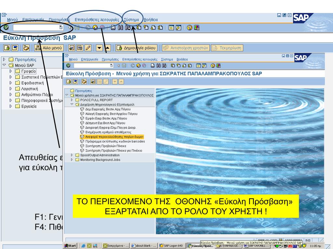The width and height of the screenshot is (333, 249).
Task: Click the Άλλο μενού button
Action: coord(49,48)
